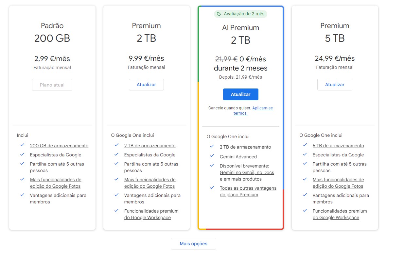Click the checkmark beside Todas as outras vantagens
Image resolution: width=404 pixels, height=256 pixels.
point(212,188)
